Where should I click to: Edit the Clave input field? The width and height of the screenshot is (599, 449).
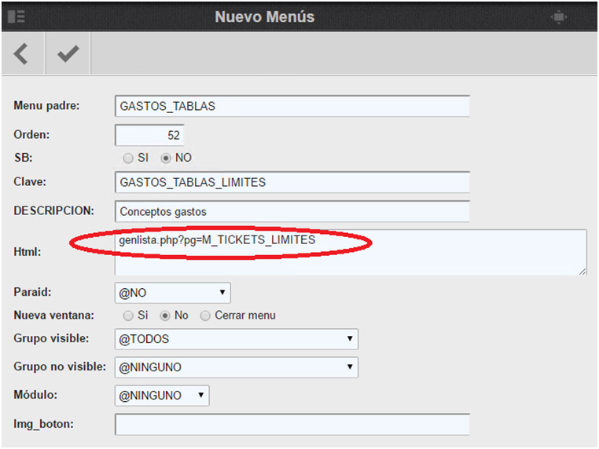click(292, 182)
